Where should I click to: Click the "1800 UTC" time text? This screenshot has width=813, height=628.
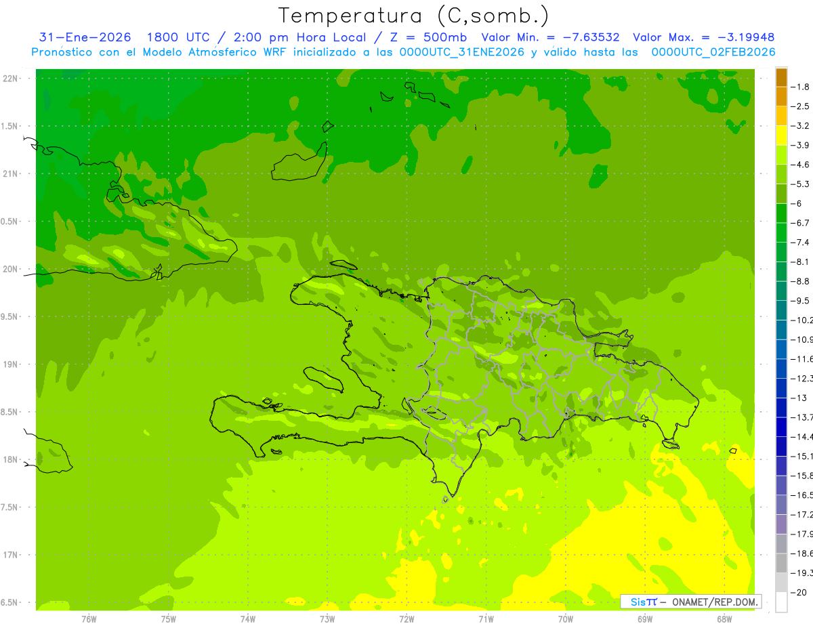point(178,37)
